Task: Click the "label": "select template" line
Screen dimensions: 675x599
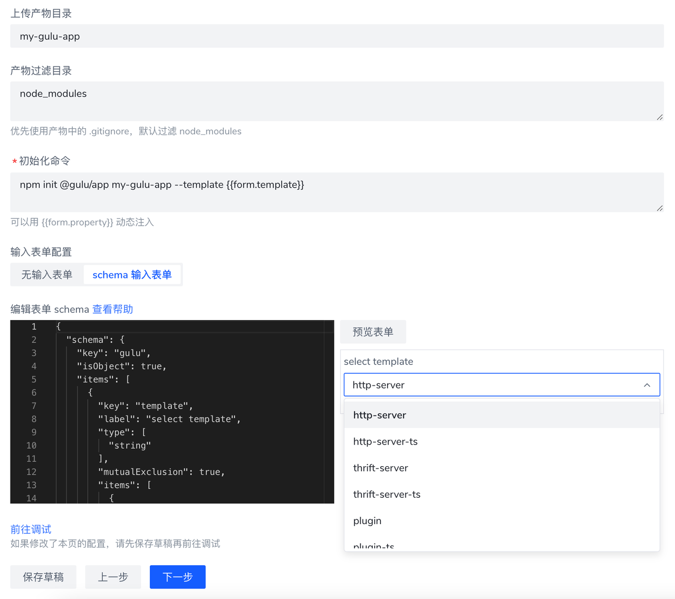Action: pyautogui.click(x=169, y=419)
